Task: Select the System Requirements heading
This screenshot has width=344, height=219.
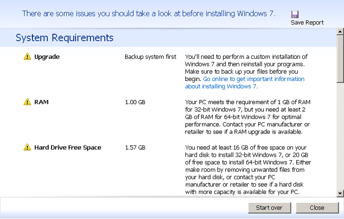Action: (64, 38)
